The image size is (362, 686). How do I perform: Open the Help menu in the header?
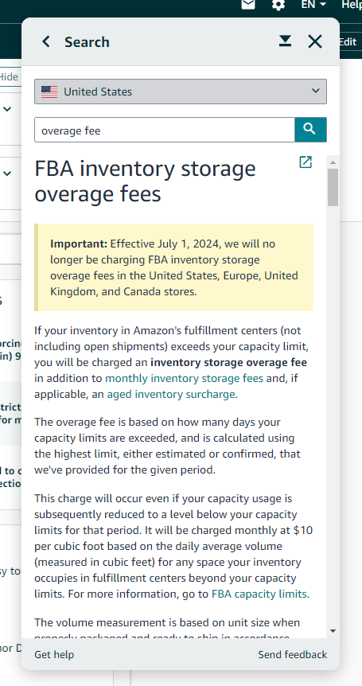pos(352,4)
